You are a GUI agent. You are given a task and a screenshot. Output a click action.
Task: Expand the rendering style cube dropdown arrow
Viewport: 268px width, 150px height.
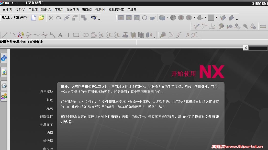coord(168,18)
